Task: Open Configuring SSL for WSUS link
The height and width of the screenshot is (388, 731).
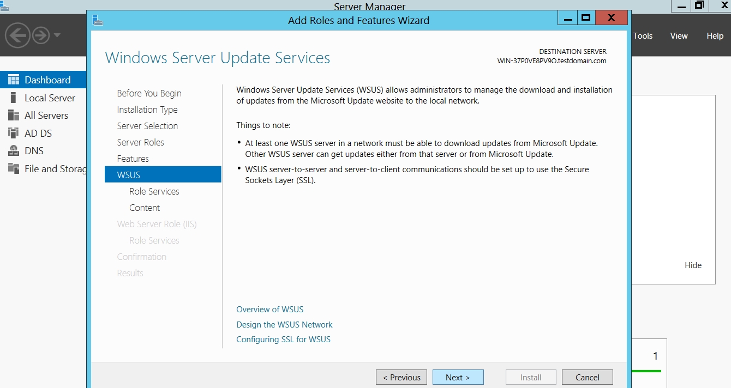Action: [x=283, y=339]
